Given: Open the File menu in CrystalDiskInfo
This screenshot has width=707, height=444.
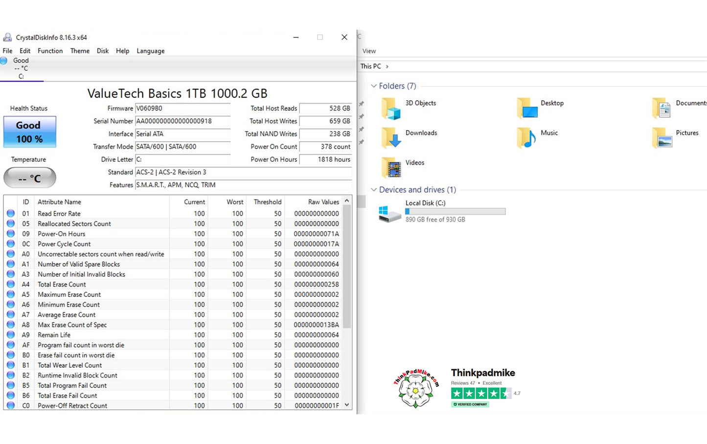Looking at the screenshot, I should point(7,51).
